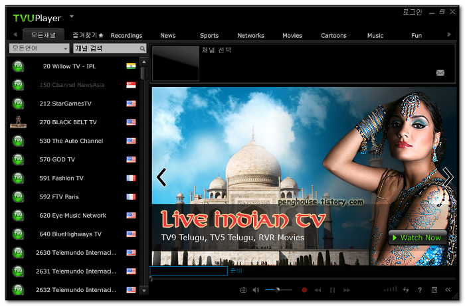Open the TV channel guide icon
Viewport: 465px width, 306px height.
tap(244, 289)
